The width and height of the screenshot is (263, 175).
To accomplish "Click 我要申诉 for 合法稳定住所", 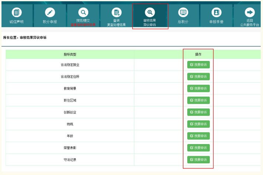I will pyautogui.click(x=198, y=76).
